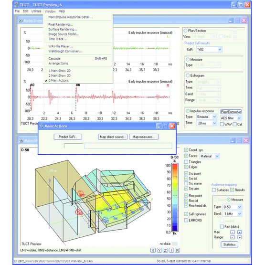Click the Main:Actions window icon
This screenshot has height=265, width=265.
coord(41,126)
